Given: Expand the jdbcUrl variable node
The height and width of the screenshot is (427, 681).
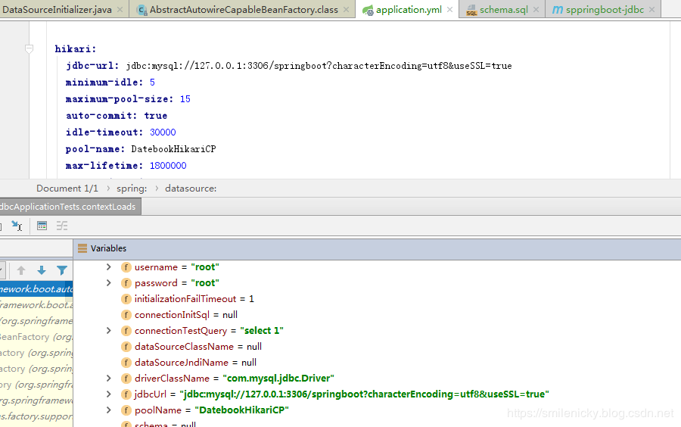Looking at the screenshot, I should [108, 394].
